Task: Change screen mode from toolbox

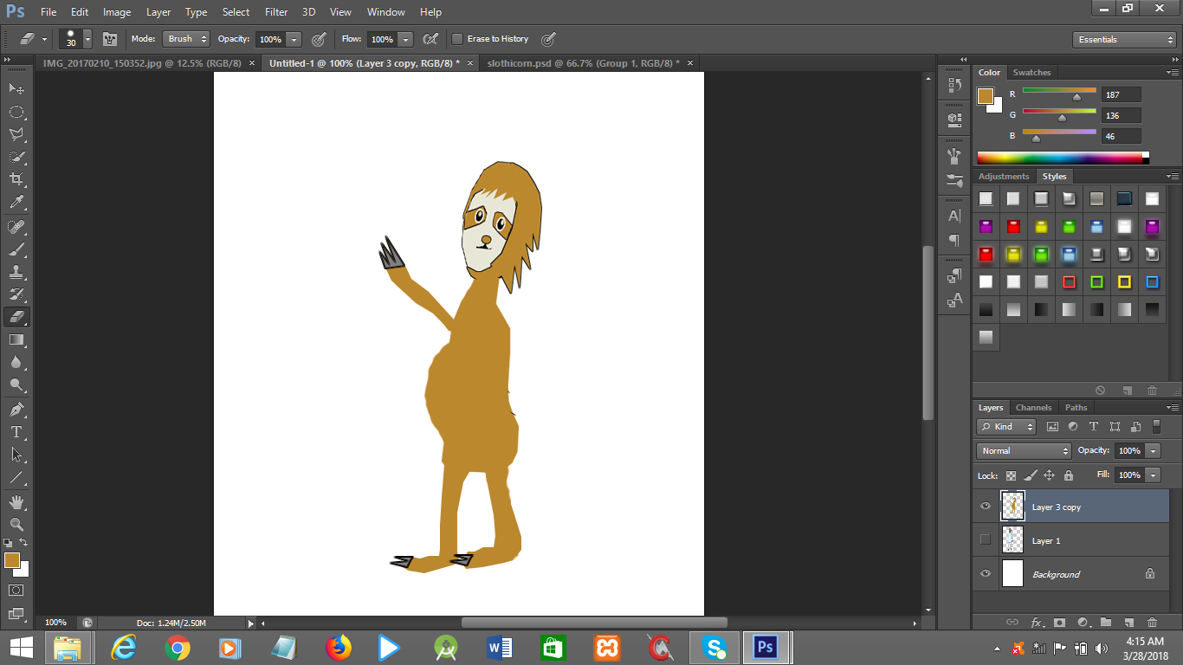Action: [x=16, y=613]
